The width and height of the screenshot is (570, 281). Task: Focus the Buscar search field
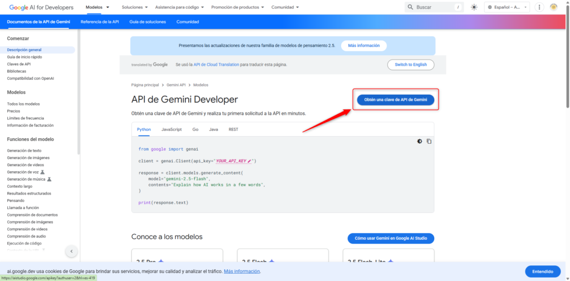(434, 7)
